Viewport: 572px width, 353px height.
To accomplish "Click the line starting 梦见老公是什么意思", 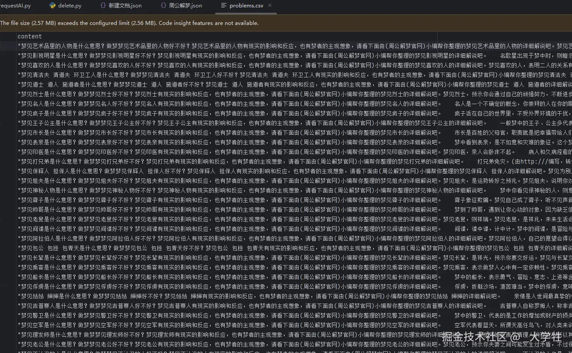I will (295, 344).
